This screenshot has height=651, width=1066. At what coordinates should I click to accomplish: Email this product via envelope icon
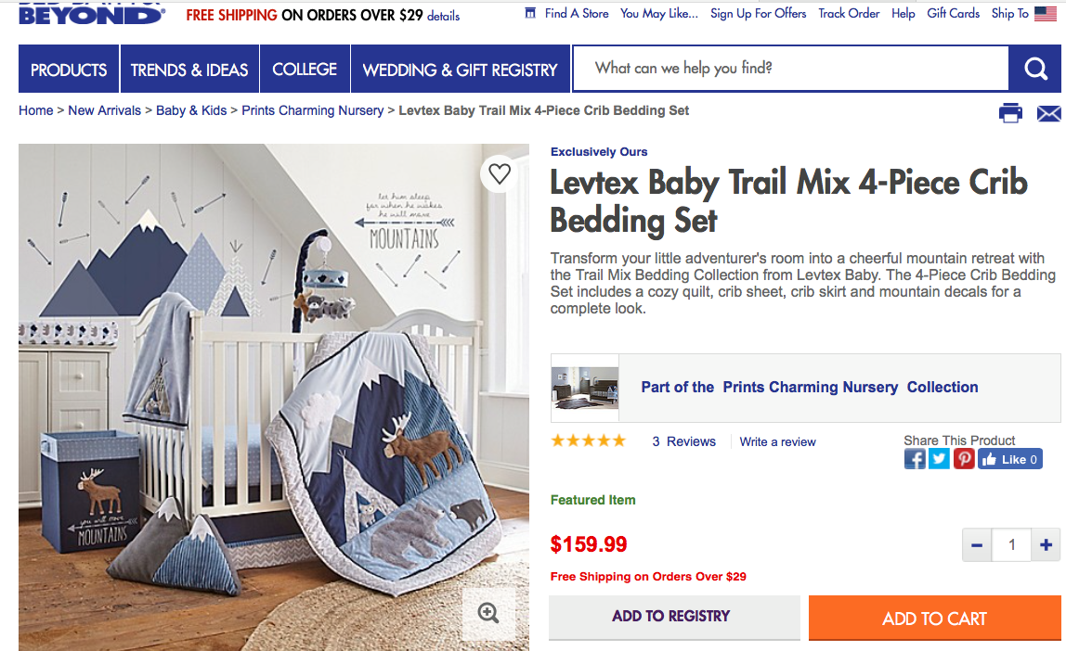pyautogui.click(x=1048, y=113)
